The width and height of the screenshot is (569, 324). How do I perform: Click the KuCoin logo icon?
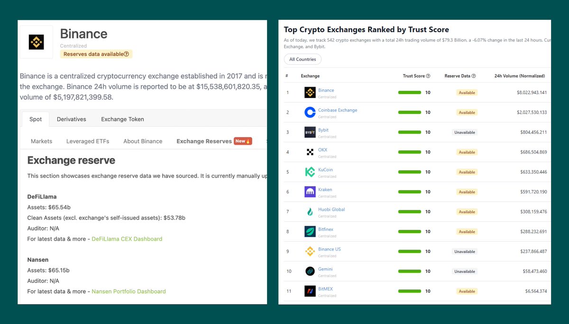click(310, 172)
